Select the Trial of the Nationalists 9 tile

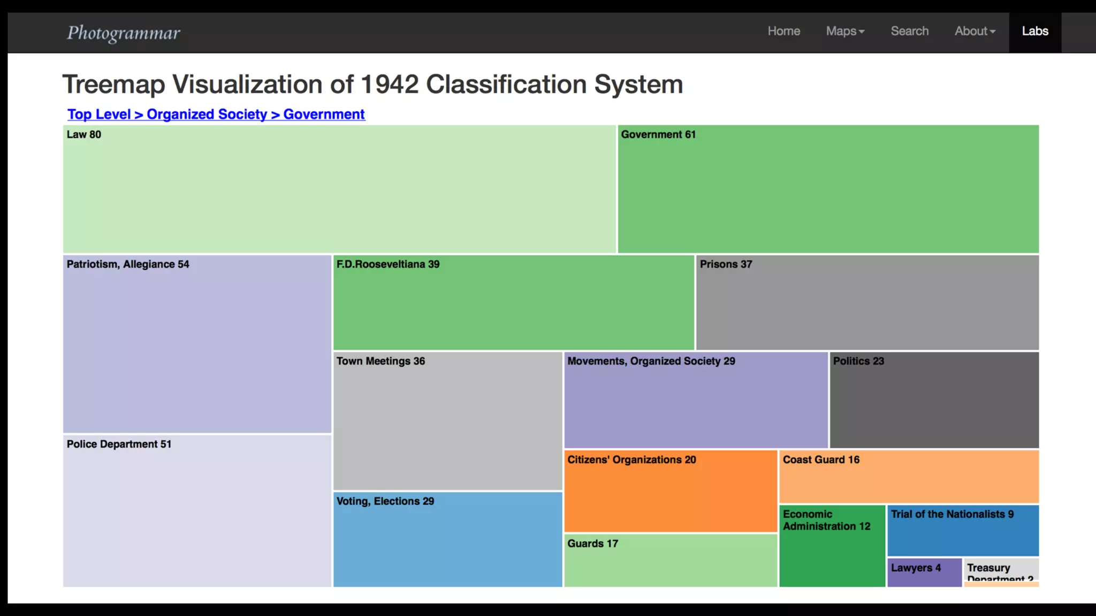pos(963,530)
